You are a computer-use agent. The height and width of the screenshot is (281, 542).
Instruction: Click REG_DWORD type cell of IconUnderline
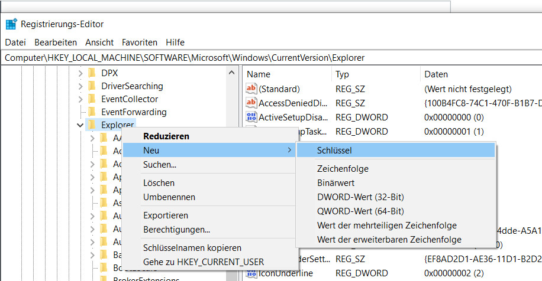[x=362, y=273]
